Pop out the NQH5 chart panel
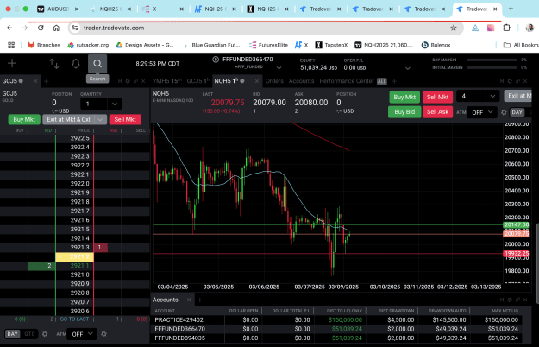 517,81
